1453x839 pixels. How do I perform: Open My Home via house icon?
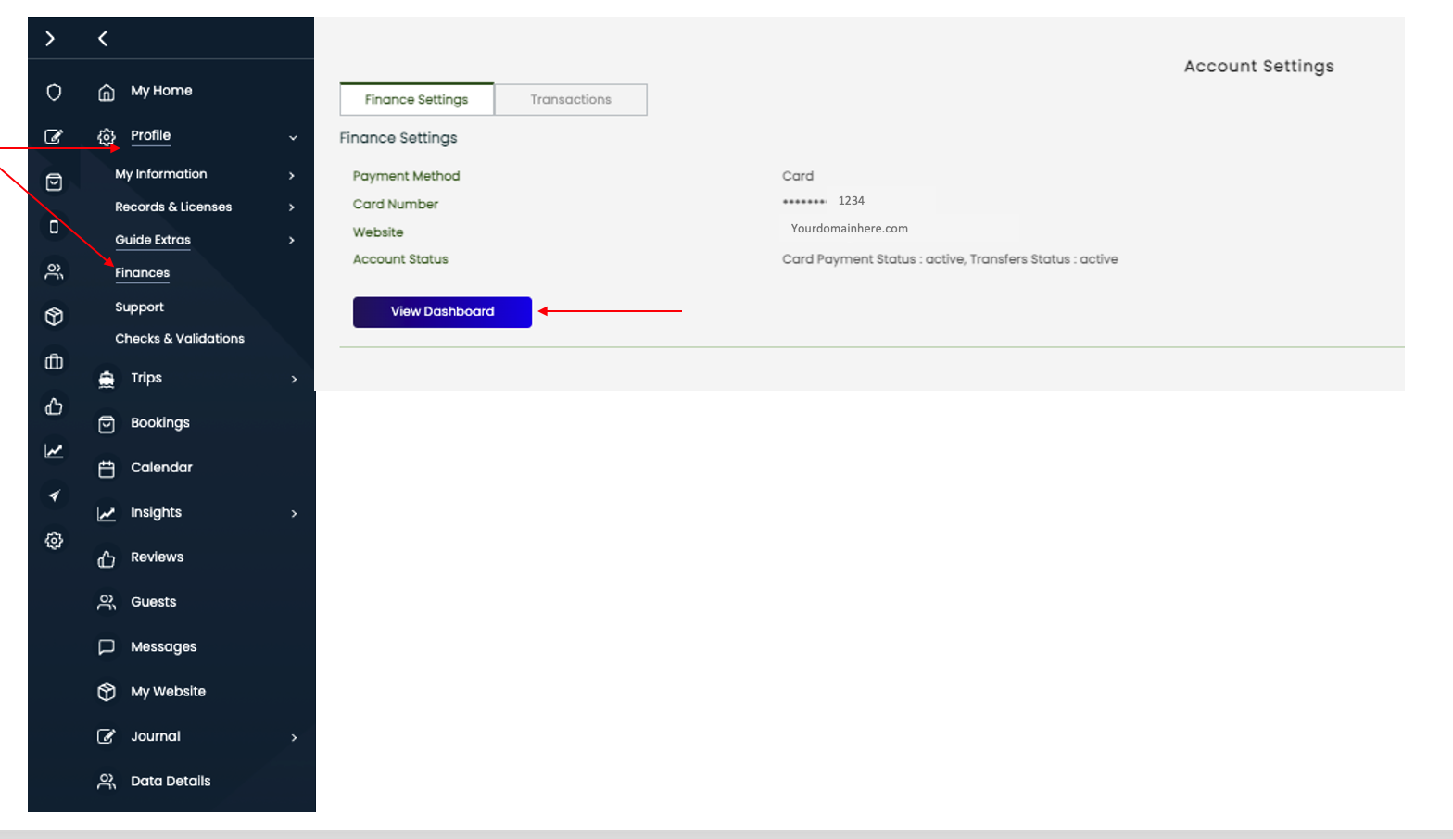click(107, 92)
